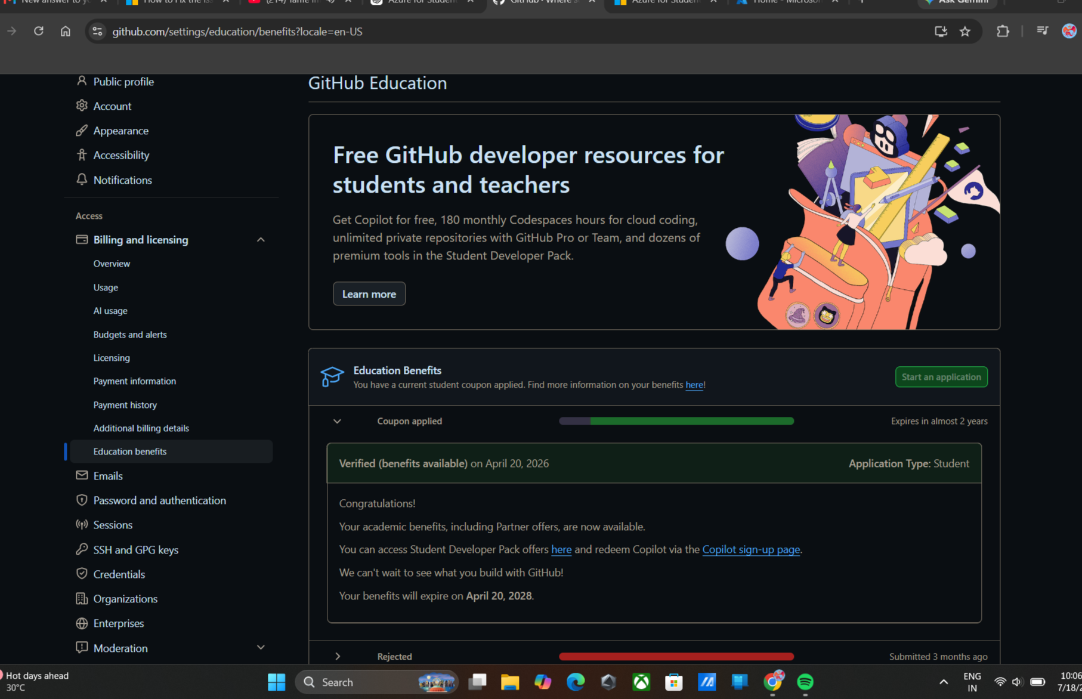Open Student Developer Pack offers 'here' link
This screenshot has width=1082, height=699.
tap(561, 549)
